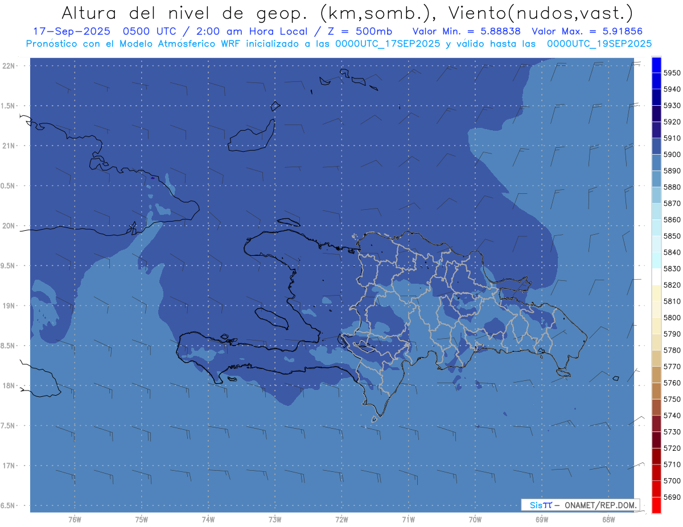Click the '1.5N' latitude label

coord(9,106)
